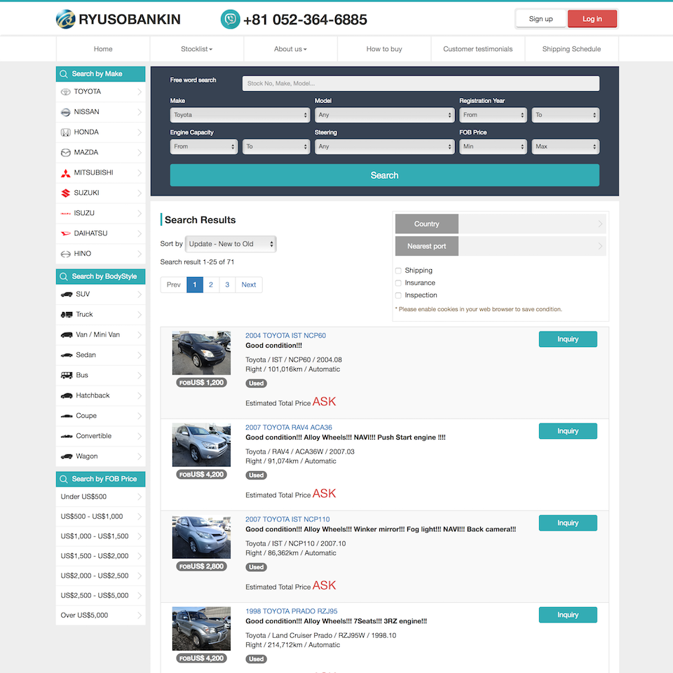673x673 pixels.
Task: Click the Nissan make logo icon
Action: (66, 112)
